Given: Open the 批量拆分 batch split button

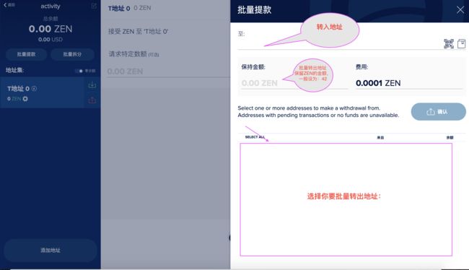Looking at the screenshot, I should click(x=72, y=54).
